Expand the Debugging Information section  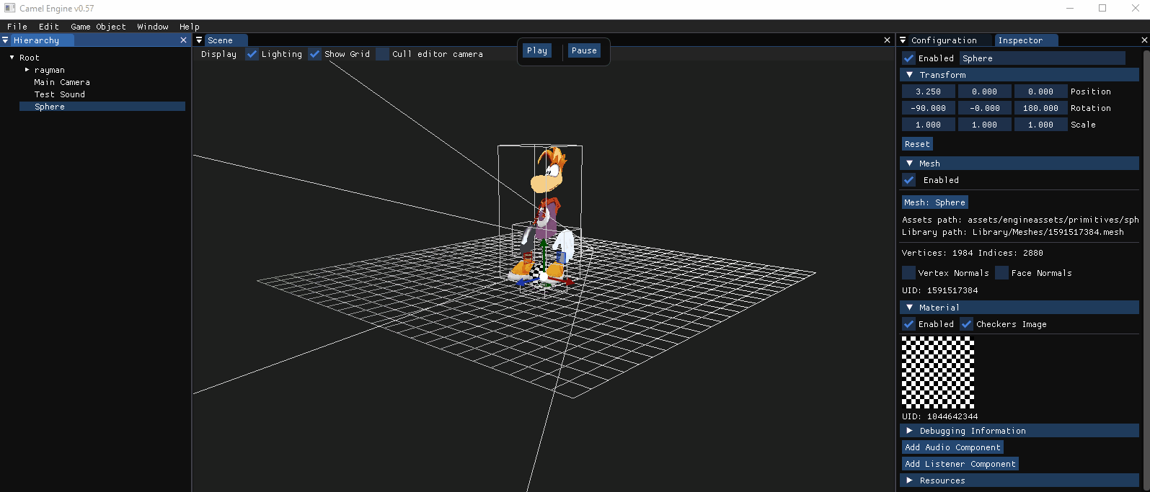pyautogui.click(x=910, y=431)
